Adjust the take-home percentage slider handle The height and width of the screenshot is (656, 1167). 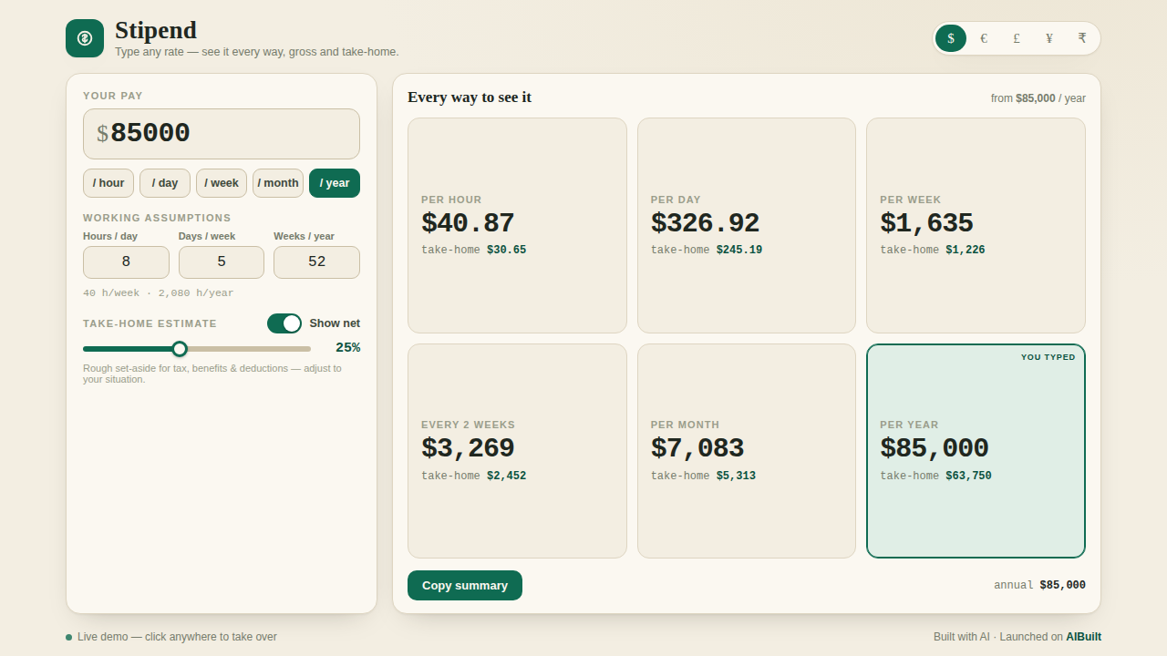click(x=180, y=349)
